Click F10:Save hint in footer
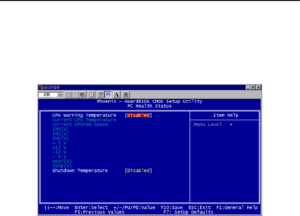The width and height of the screenshot is (300, 216). tap(172, 207)
